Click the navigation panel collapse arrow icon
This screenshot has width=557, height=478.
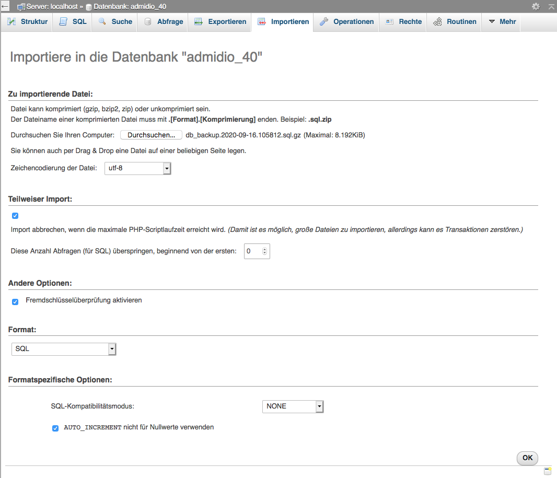5,6
